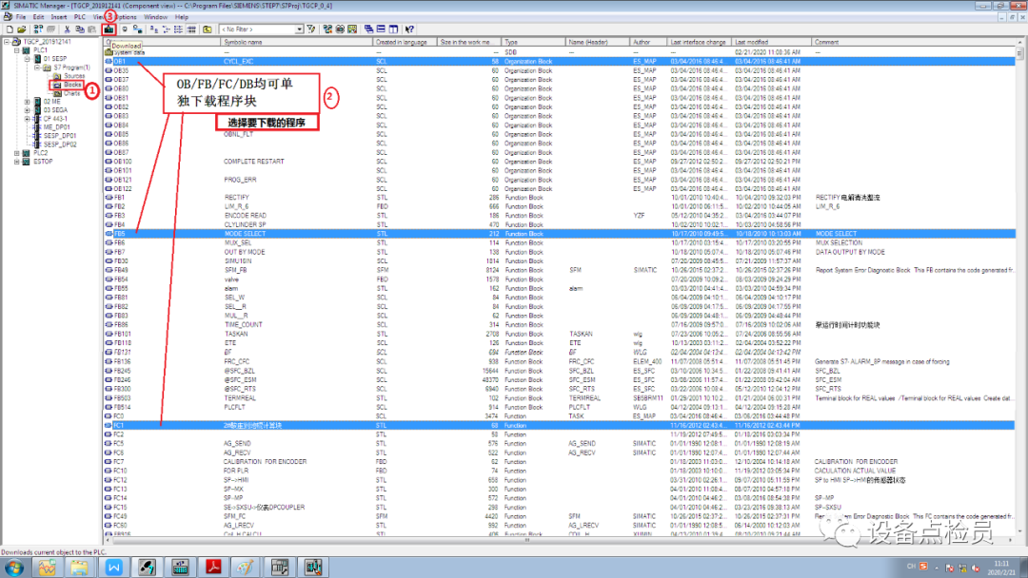Click the Tile Horizontally toolbar icon
The image size is (1028, 578).
pyautogui.click(x=381, y=29)
